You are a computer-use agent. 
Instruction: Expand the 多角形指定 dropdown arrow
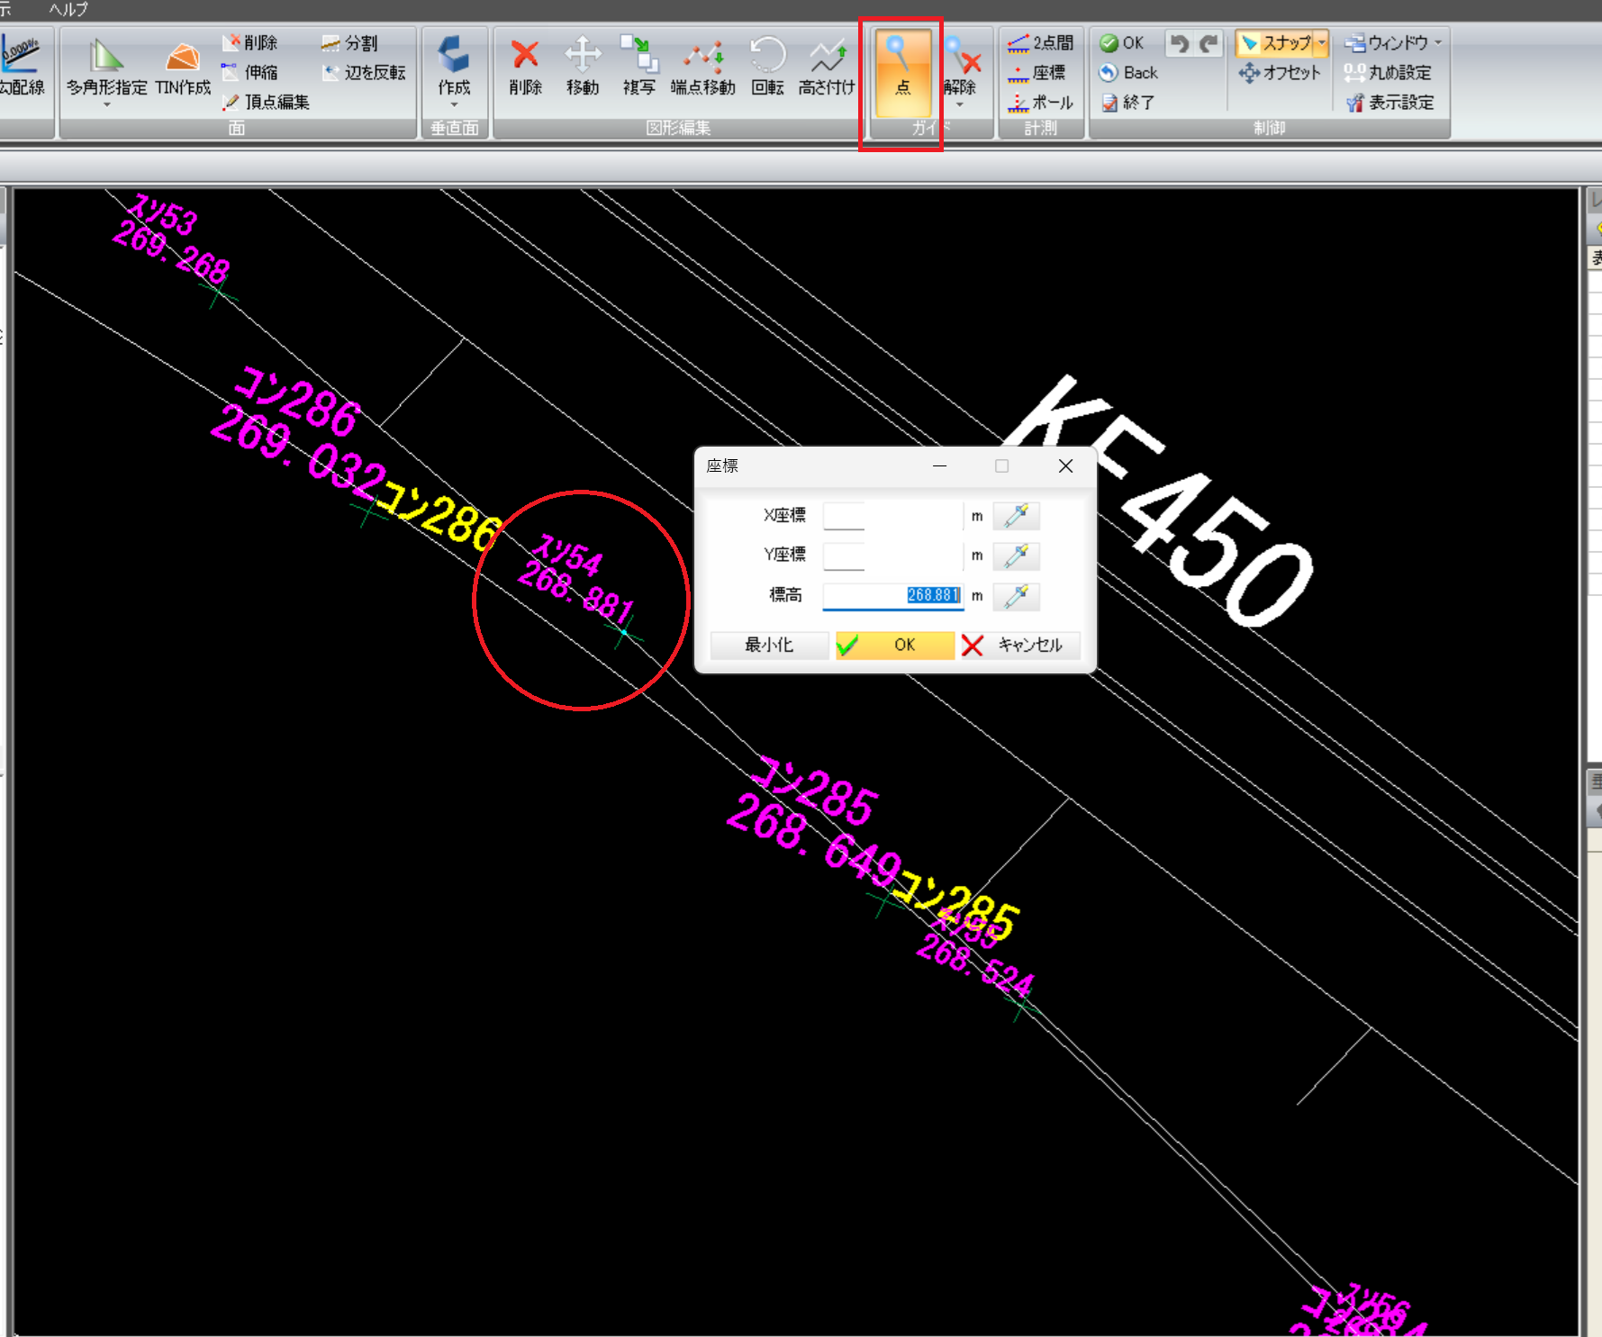(106, 105)
